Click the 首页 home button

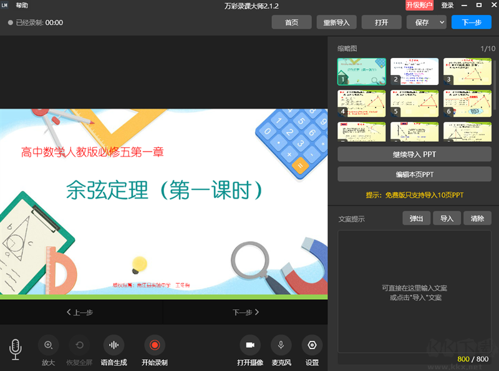click(291, 22)
